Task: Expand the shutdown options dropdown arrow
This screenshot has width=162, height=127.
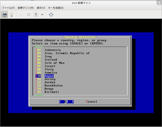Action: coord(42,15)
